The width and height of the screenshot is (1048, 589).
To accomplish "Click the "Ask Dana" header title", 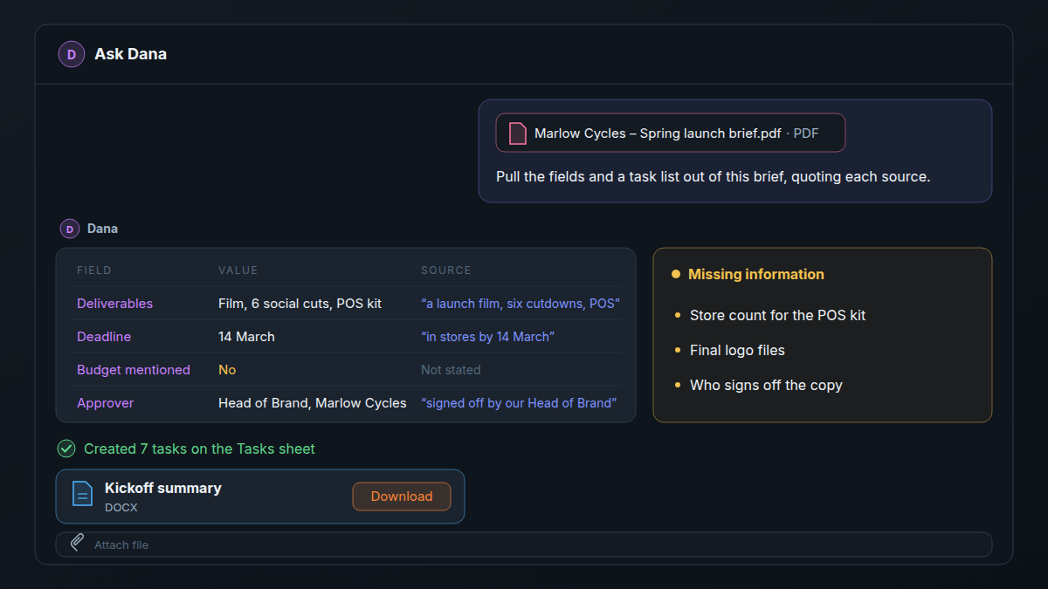I will 130,54.
